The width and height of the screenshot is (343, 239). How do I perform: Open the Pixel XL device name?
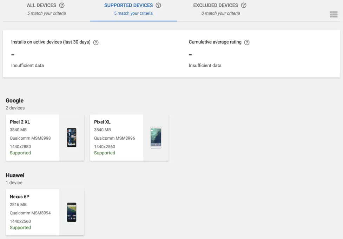point(102,122)
